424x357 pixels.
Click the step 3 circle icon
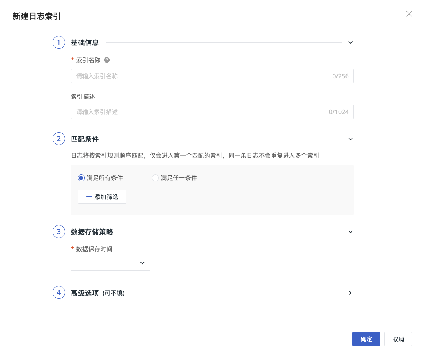(x=59, y=232)
